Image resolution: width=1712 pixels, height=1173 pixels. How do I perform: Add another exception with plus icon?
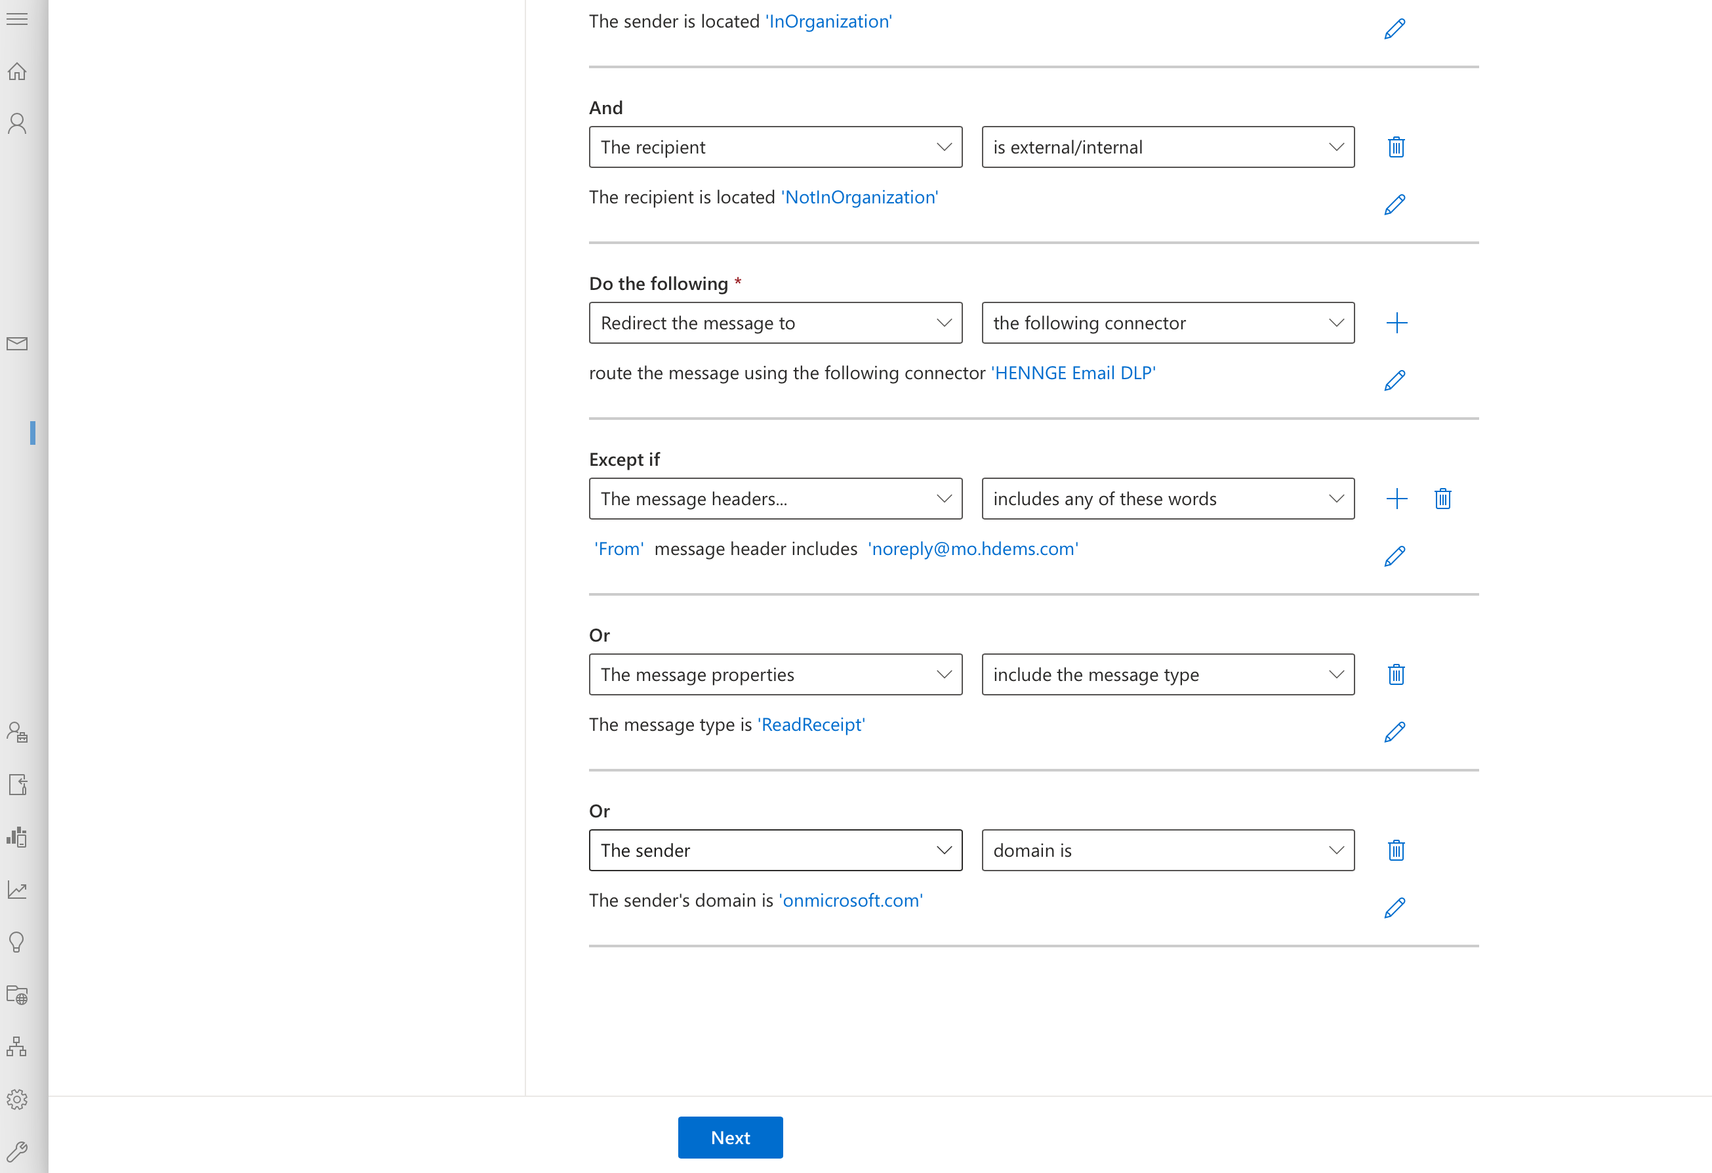click(x=1396, y=499)
